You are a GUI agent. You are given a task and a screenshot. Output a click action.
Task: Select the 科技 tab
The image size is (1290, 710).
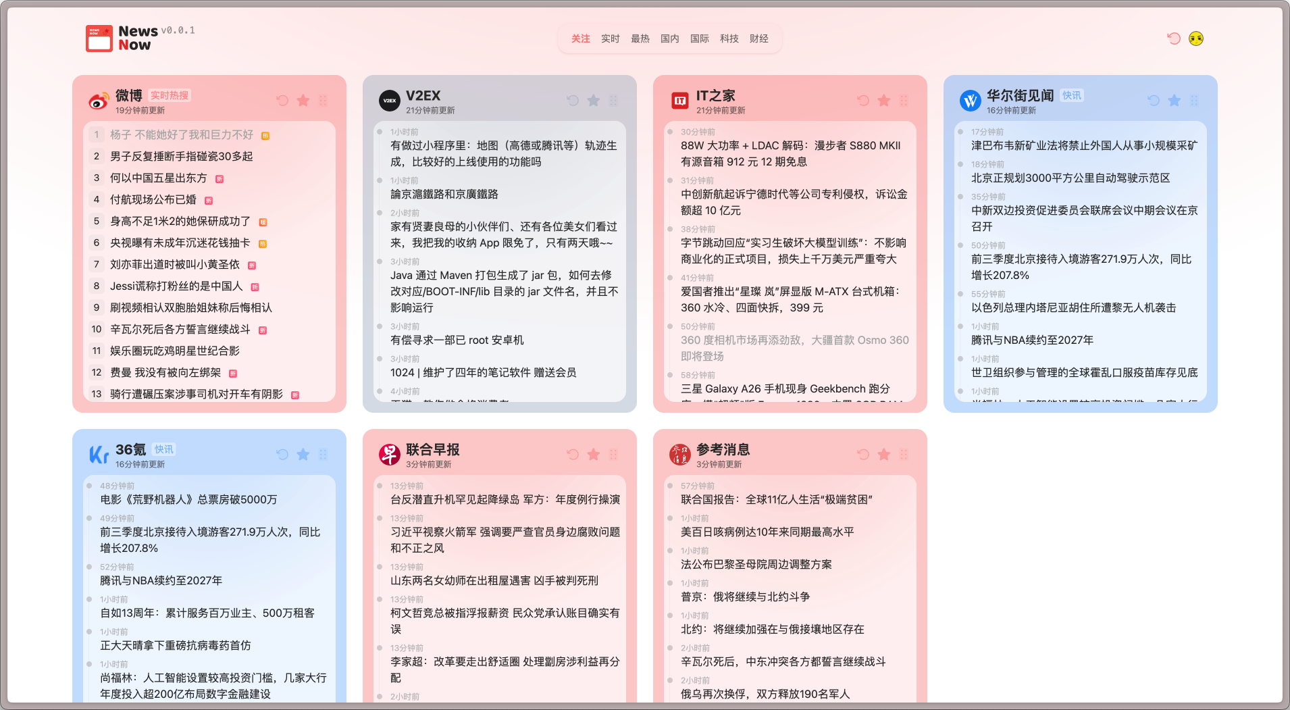click(x=729, y=39)
